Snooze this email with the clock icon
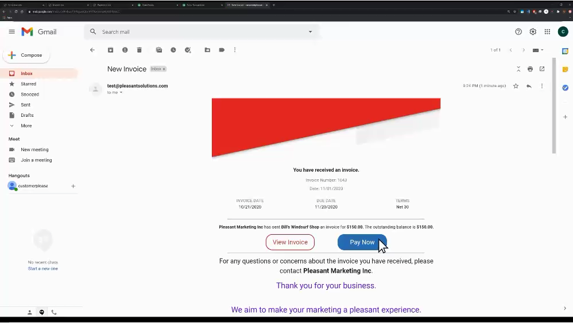573x323 pixels. [173, 50]
